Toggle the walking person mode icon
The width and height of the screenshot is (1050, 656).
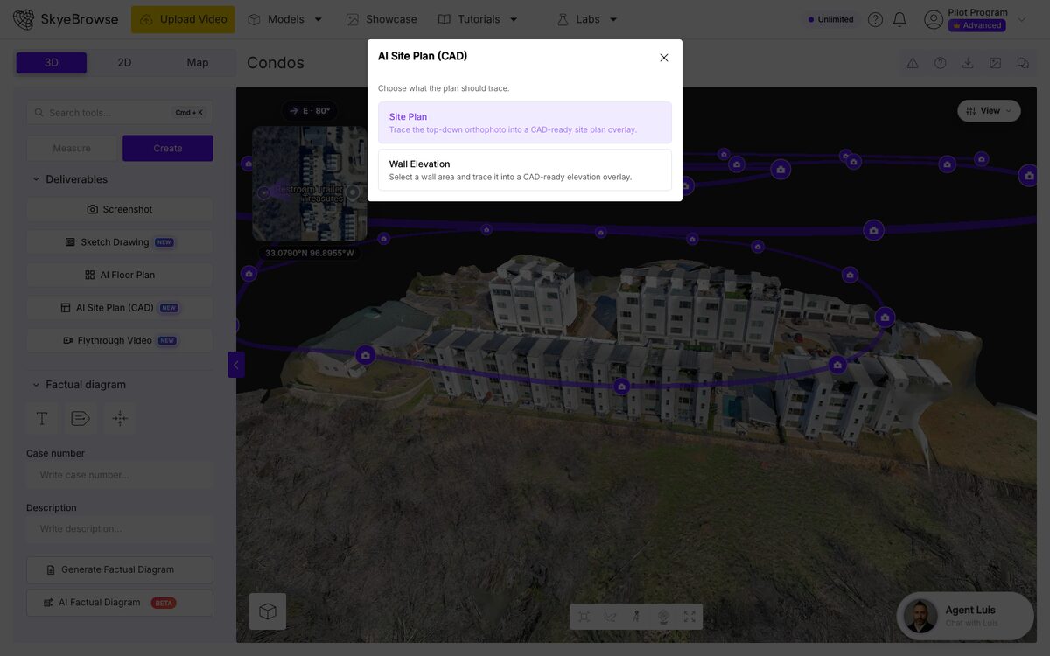636,617
